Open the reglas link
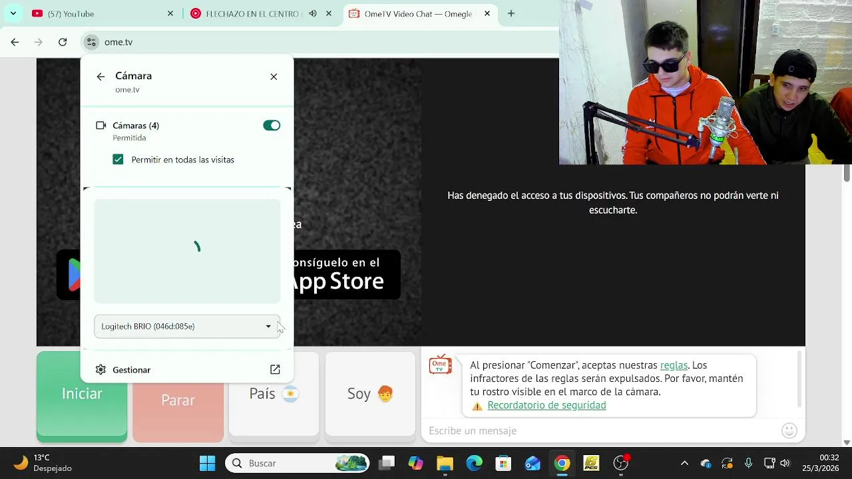Screen dimensions: 852x479 point(674,365)
